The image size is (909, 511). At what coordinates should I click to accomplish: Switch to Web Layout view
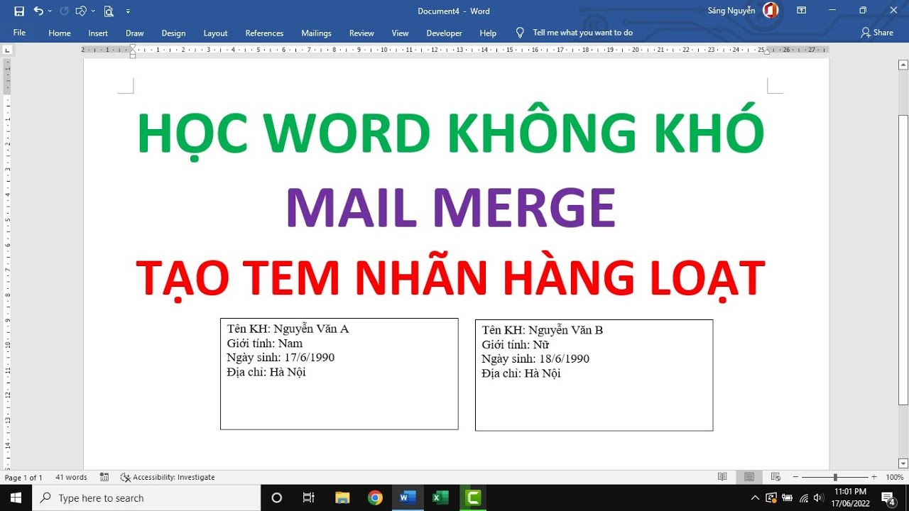tap(775, 477)
